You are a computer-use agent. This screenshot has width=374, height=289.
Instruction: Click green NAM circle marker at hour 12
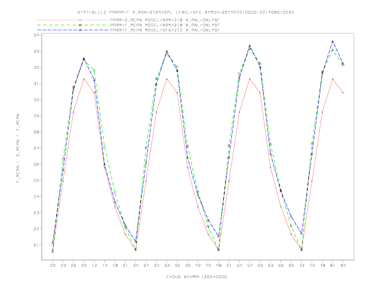[94, 70]
